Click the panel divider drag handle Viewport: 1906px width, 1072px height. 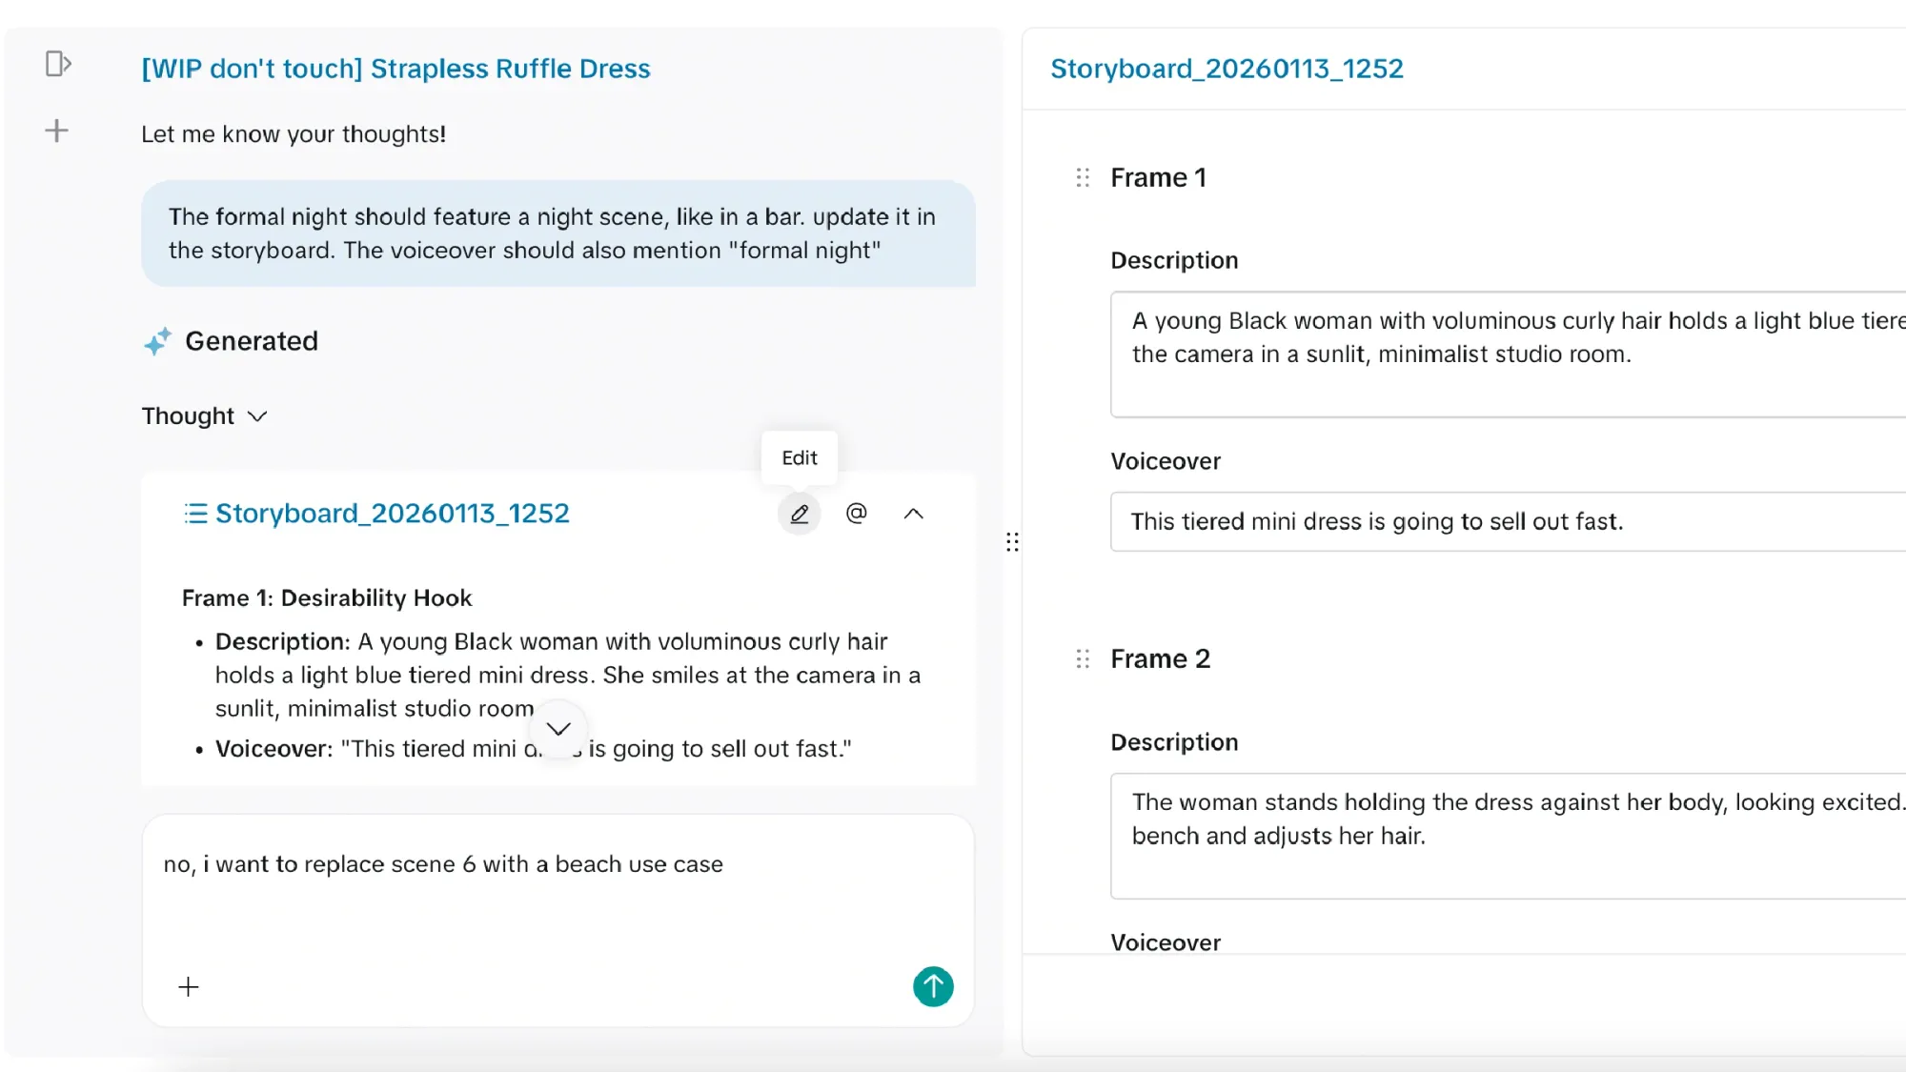click(1012, 542)
